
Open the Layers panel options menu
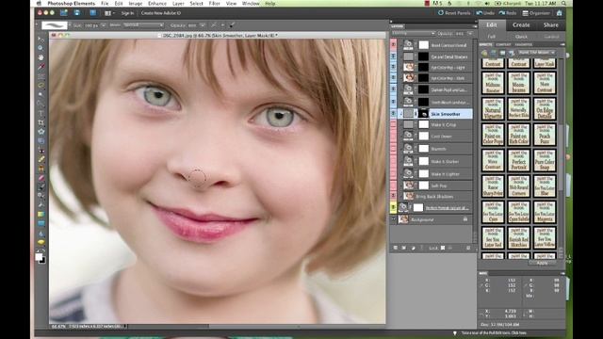475,26
